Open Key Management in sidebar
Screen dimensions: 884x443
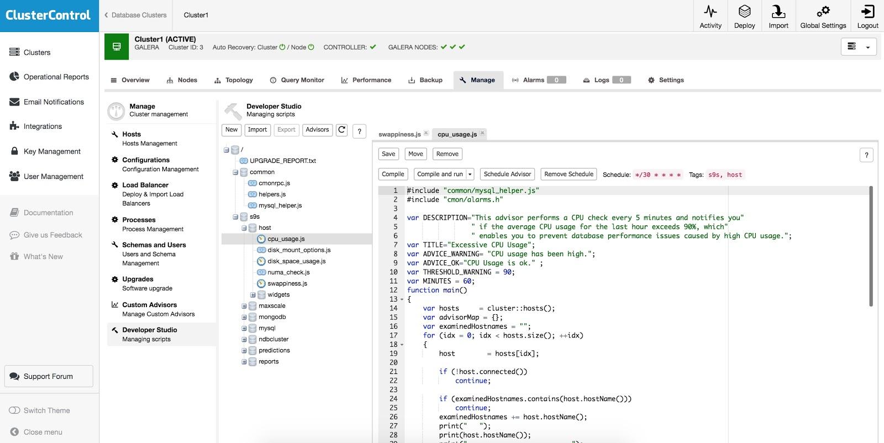pos(52,151)
